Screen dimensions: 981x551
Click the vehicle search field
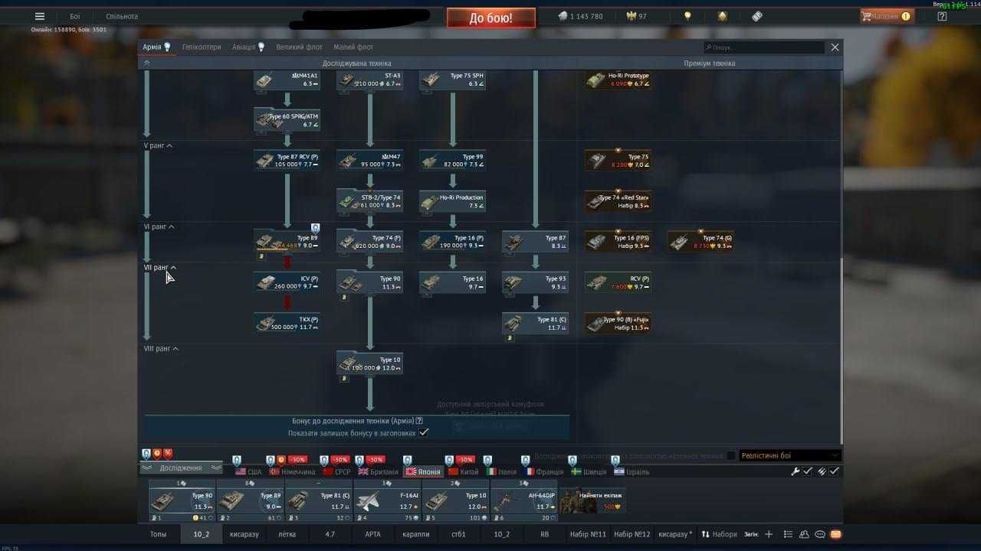click(764, 47)
